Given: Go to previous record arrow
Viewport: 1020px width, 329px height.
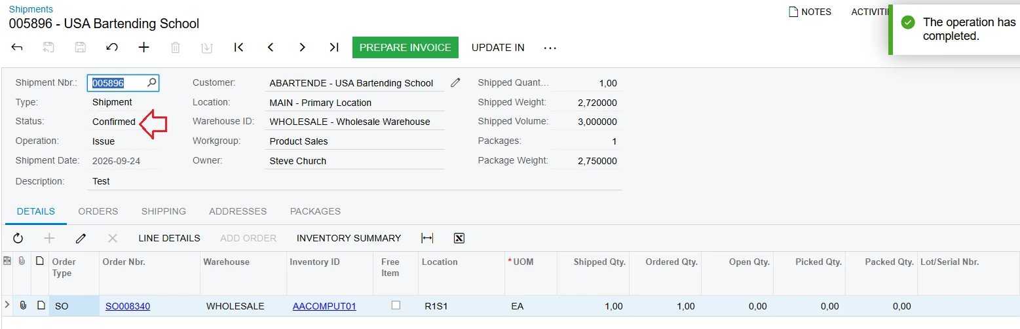Looking at the screenshot, I should coord(270,47).
